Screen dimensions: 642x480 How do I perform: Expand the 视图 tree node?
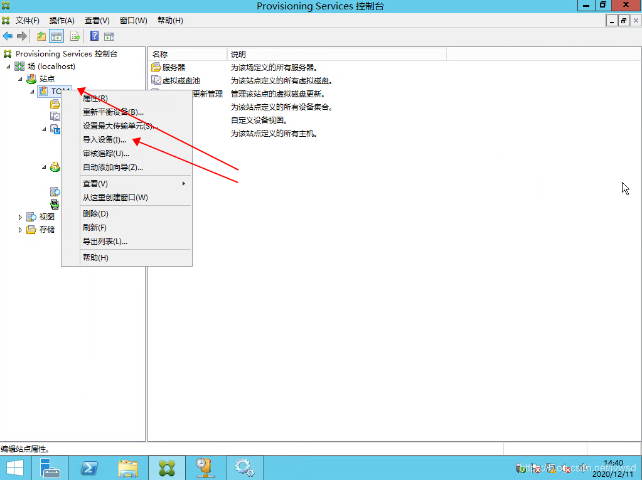(x=20, y=217)
